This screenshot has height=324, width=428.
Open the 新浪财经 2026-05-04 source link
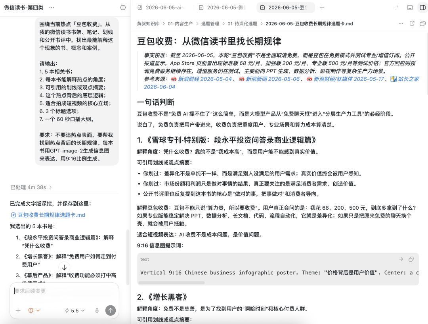(201, 79)
